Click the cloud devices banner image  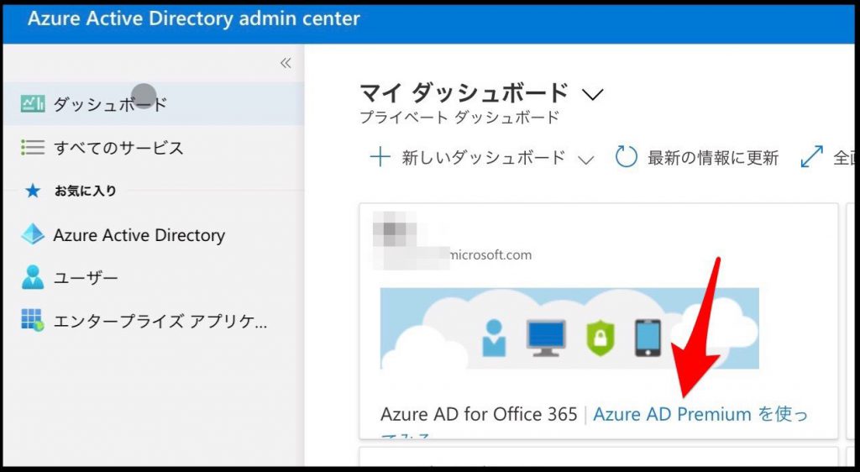point(569,328)
